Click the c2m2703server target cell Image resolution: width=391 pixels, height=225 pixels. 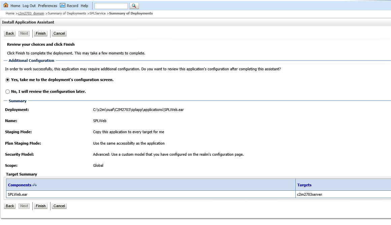click(x=343, y=194)
